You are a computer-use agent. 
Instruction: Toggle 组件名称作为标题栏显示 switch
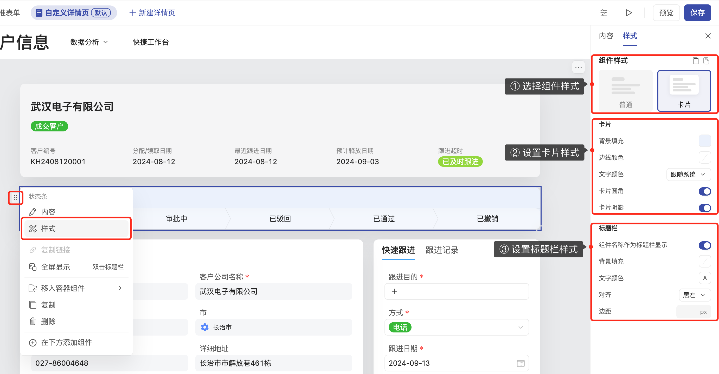click(705, 245)
